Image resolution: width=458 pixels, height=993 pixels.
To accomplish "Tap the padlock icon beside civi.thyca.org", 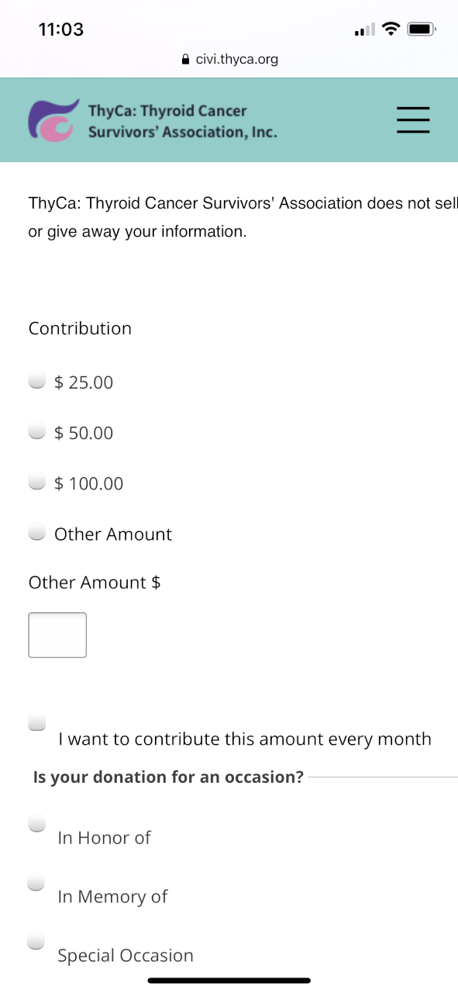I will point(184,59).
